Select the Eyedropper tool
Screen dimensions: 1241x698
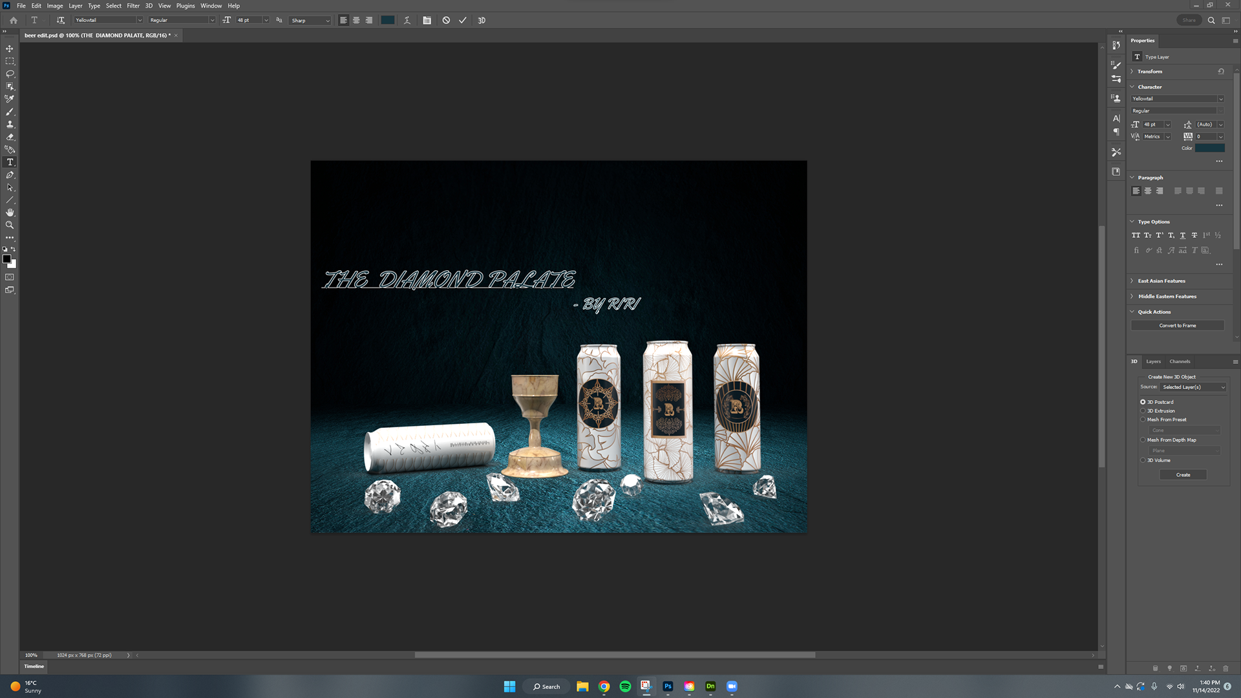(x=10, y=99)
